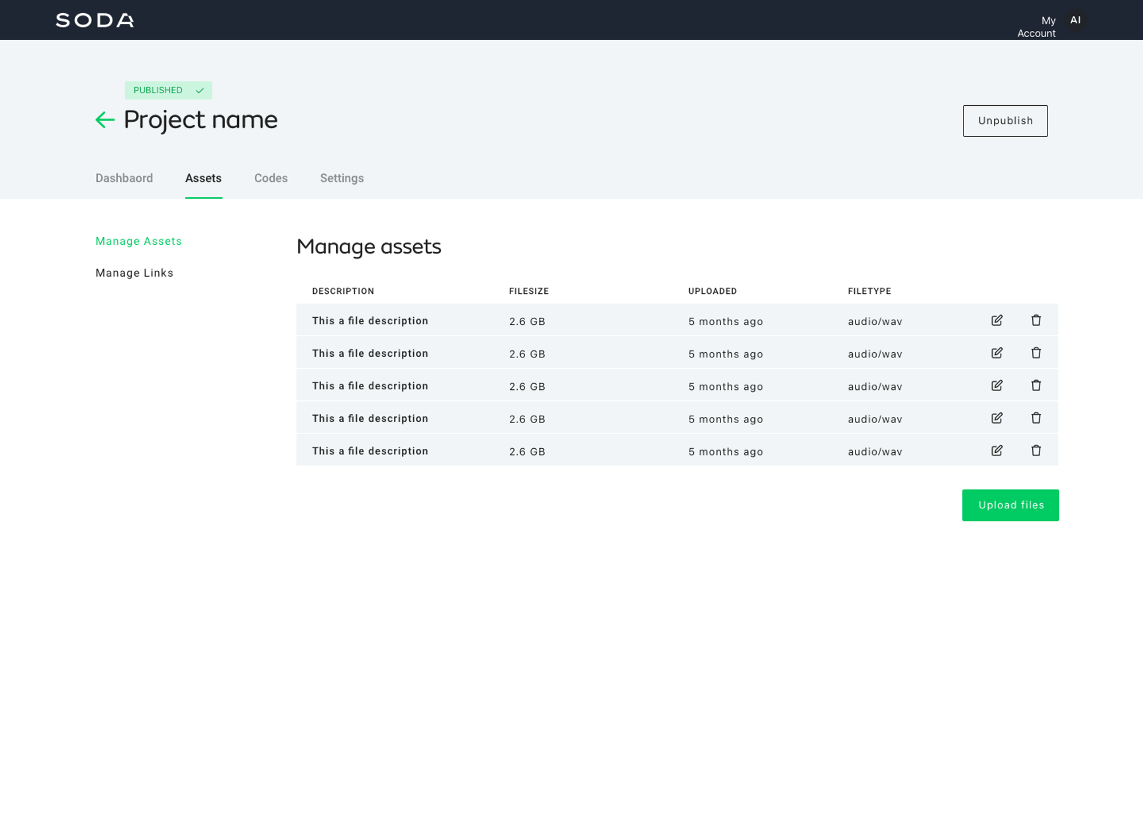
Task: Delete the fifth file description row
Action: pos(1036,451)
